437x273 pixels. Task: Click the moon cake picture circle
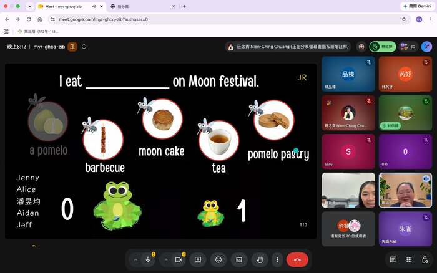point(162,119)
